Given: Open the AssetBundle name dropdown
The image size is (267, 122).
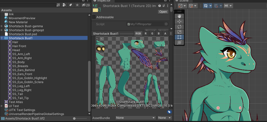Looking at the screenshot, I should tap(136, 118).
